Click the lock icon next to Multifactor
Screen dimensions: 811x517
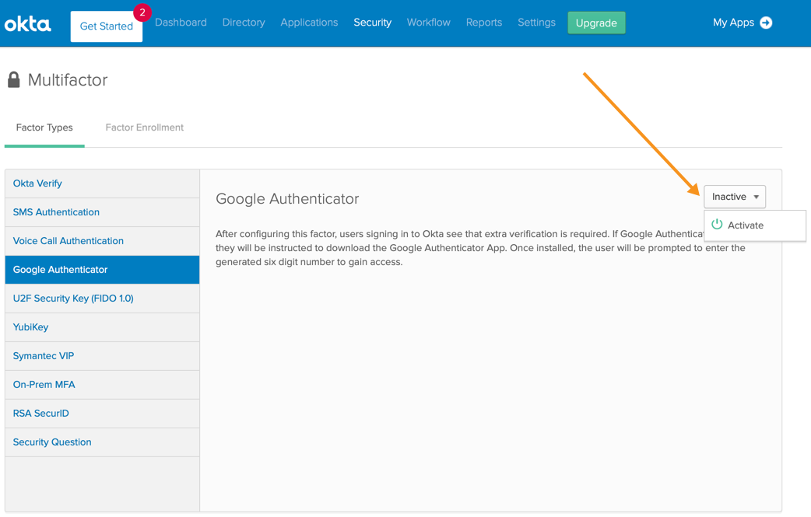(x=14, y=80)
